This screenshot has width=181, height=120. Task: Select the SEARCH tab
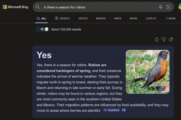62,18
